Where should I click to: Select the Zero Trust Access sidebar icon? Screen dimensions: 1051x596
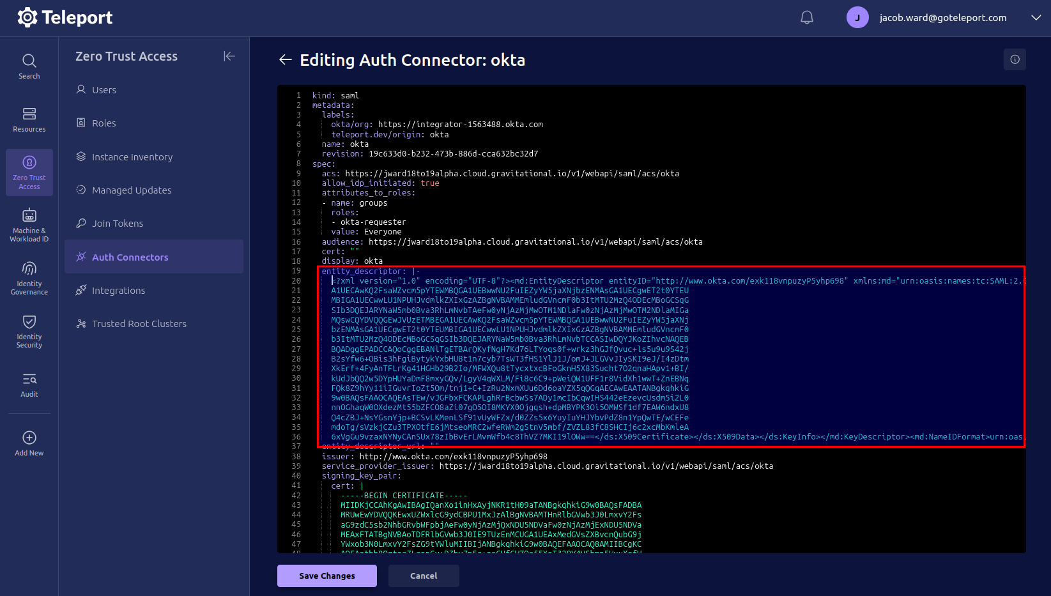[x=29, y=171]
